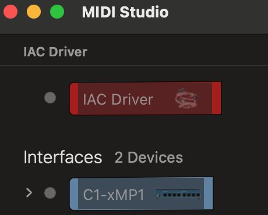The height and width of the screenshot is (215, 268).
Task: Click the bold IAC Driver section header
Action: pyautogui.click(x=55, y=52)
